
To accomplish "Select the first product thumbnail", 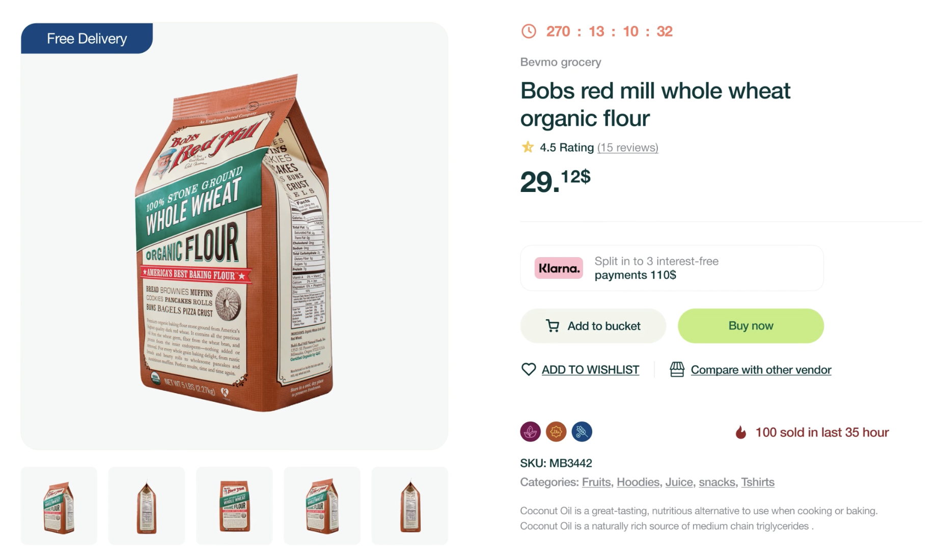I will point(59,506).
